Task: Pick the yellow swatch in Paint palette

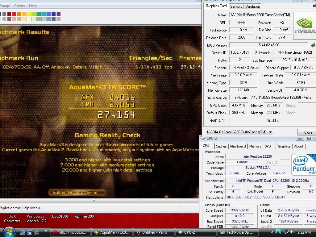Action: click(29, 14)
